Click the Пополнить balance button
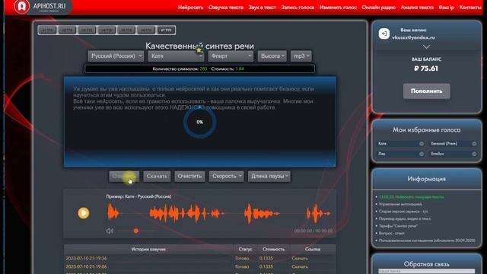Image resolution: width=487 pixels, height=274 pixels. [426, 91]
